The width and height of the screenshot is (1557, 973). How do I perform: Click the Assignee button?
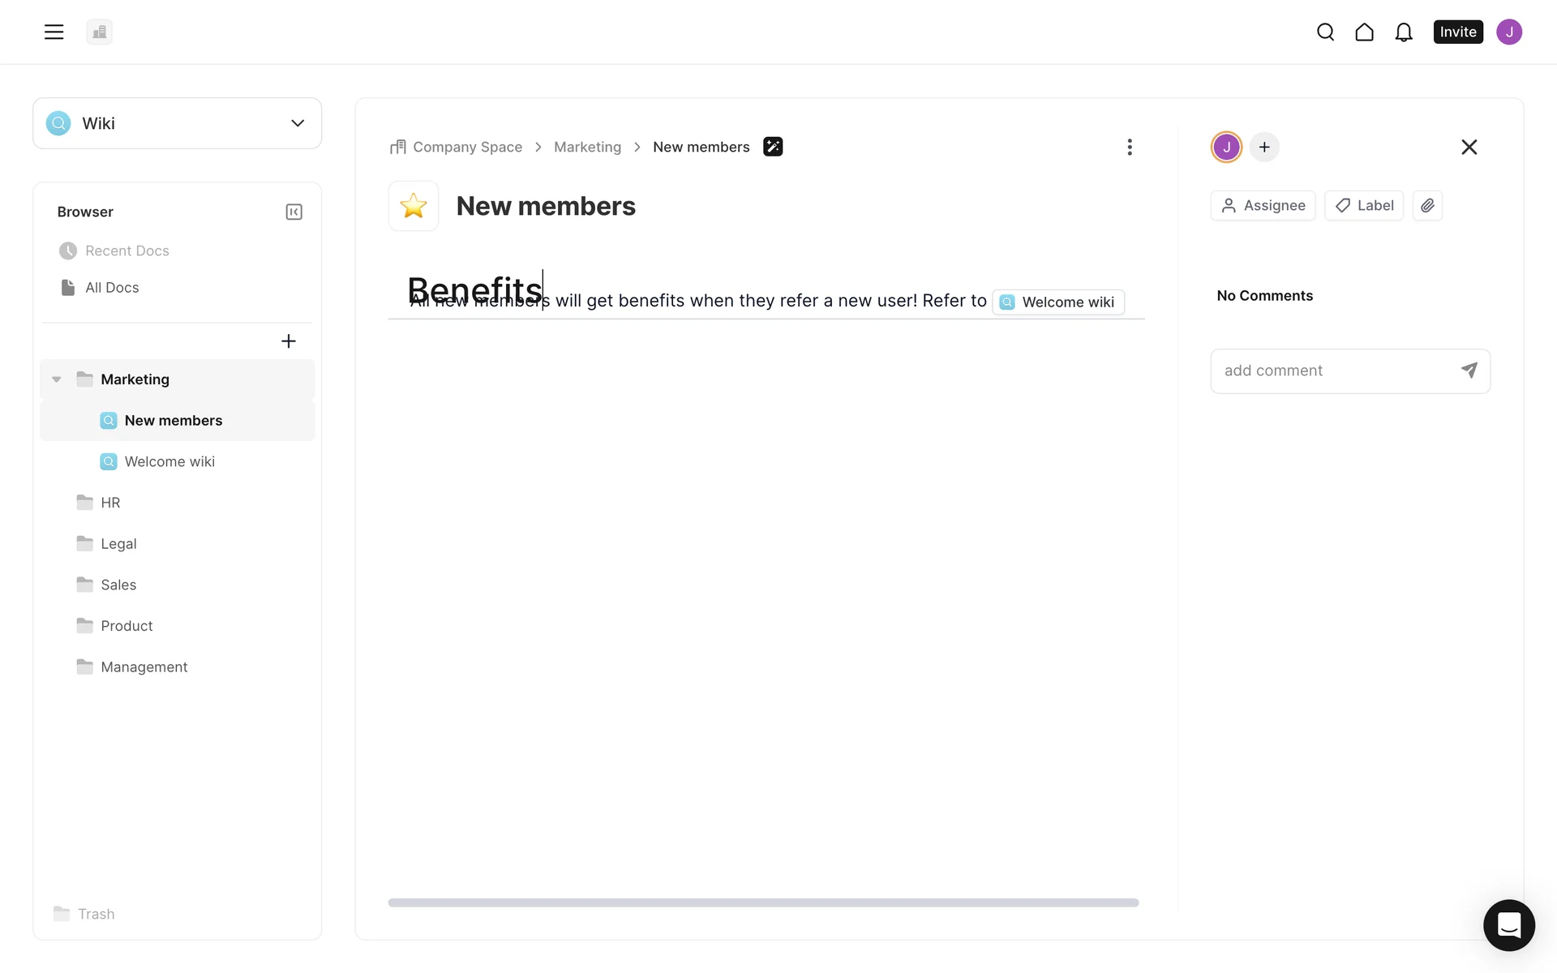pos(1263,206)
